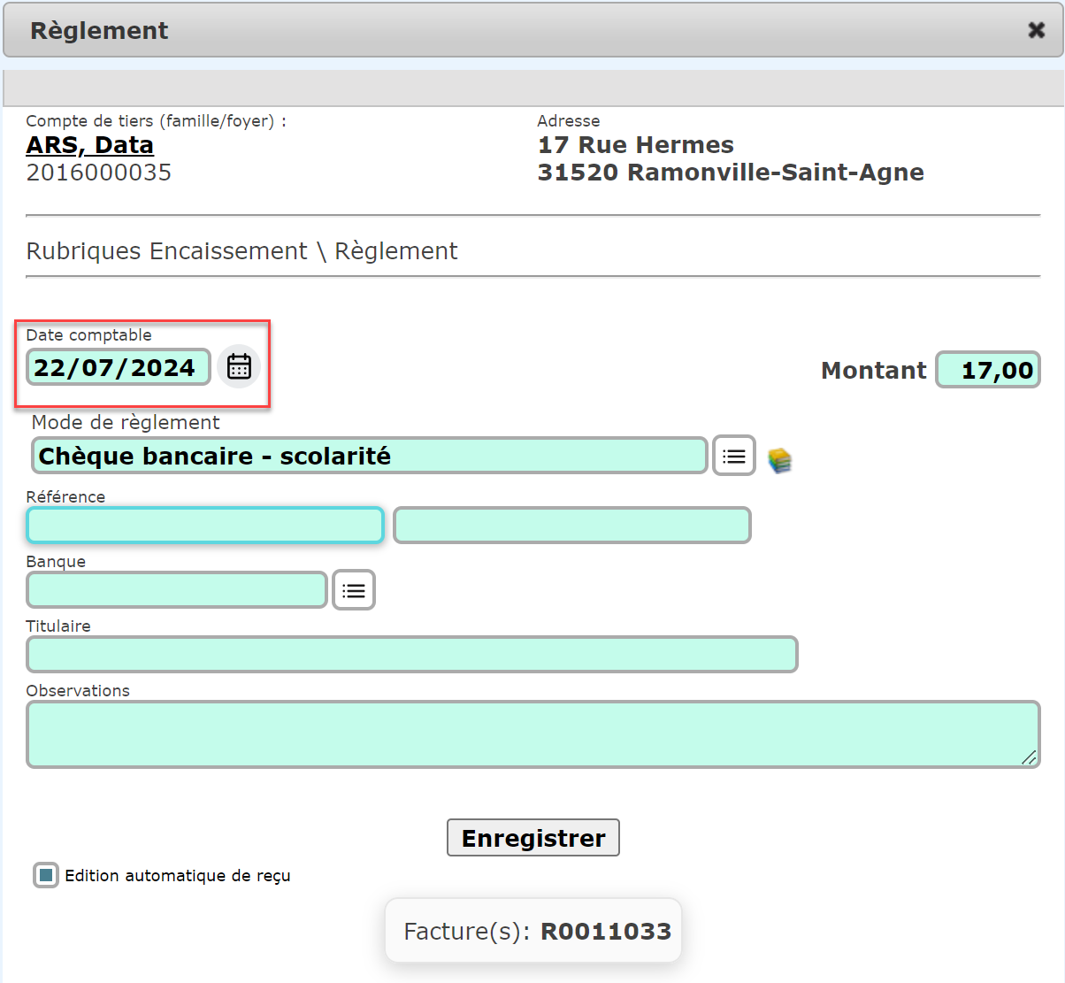Viewport: 1065px width, 983px height.
Task: Click the Montant amount field
Action: (988, 370)
